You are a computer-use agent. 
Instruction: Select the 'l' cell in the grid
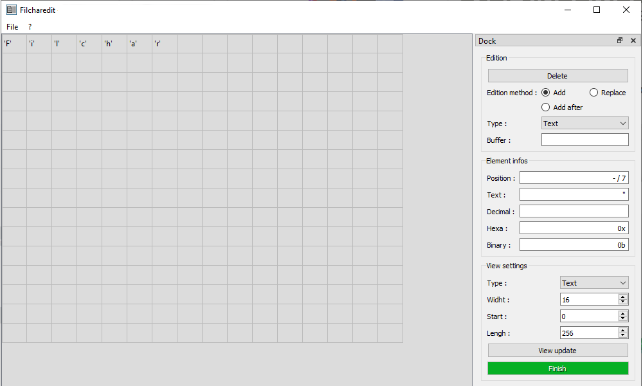pyautogui.click(x=64, y=44)
